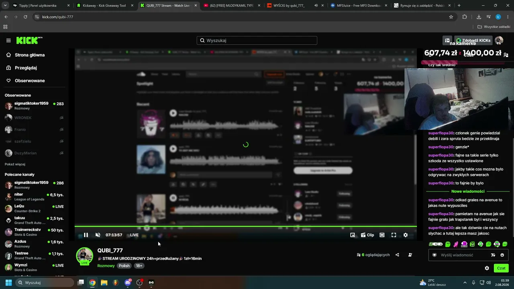Unmute the stream volume

click(98, 235)
